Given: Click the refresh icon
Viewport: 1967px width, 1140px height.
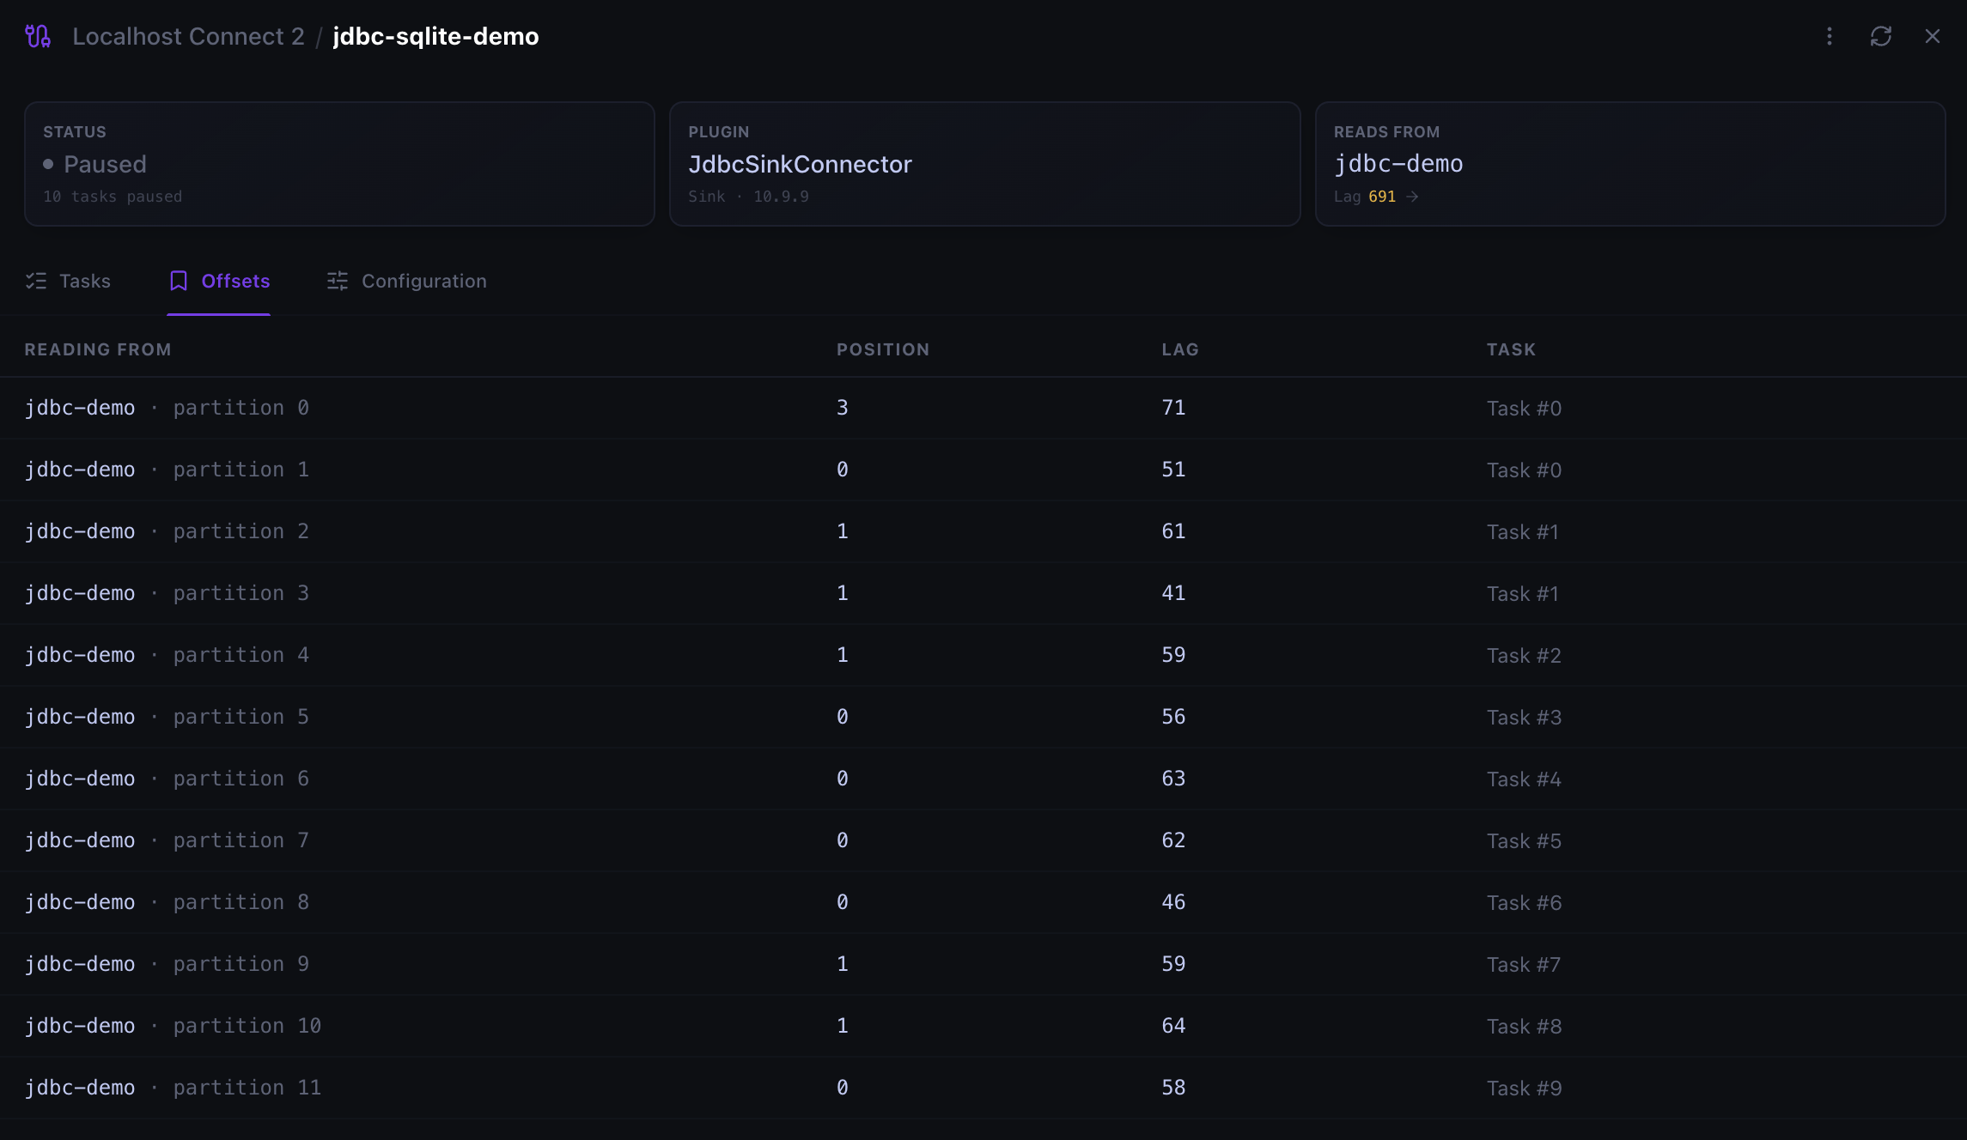Looking at the screenshot, I should pos(1881,36).
